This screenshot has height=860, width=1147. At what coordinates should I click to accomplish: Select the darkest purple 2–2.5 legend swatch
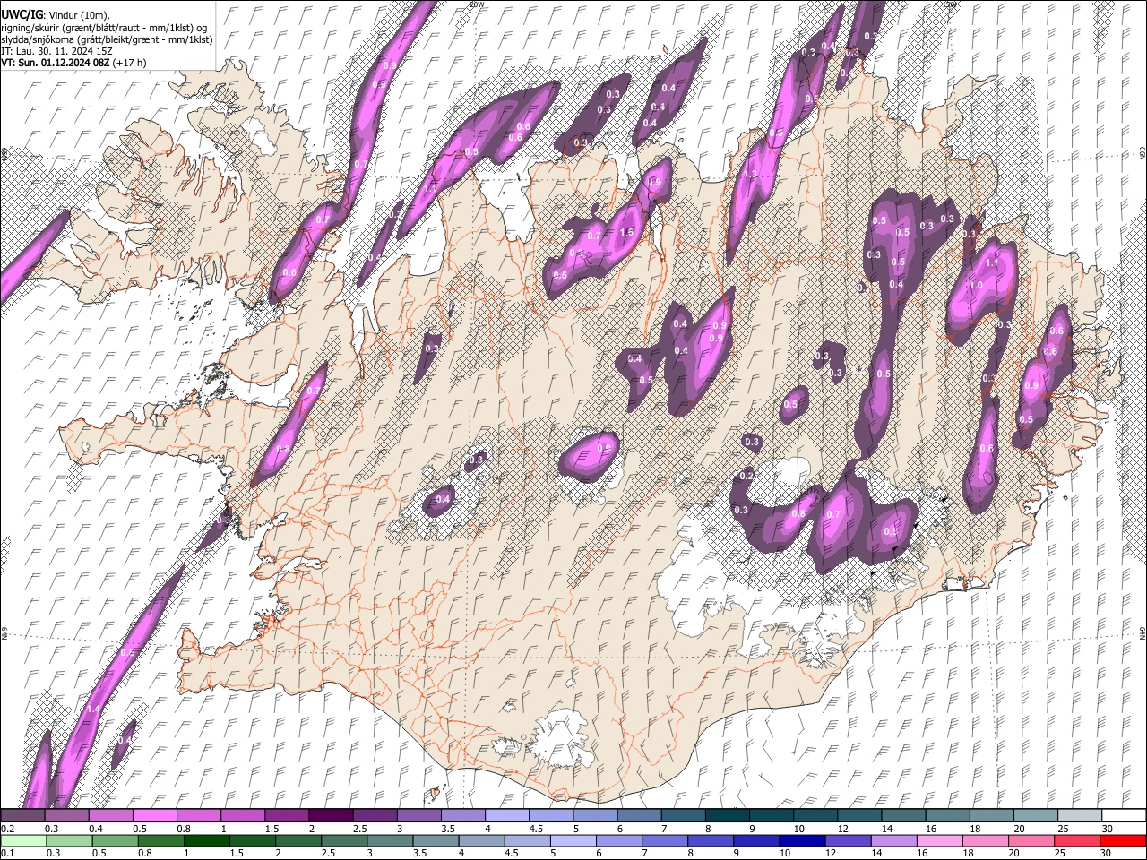click(331, 815)
